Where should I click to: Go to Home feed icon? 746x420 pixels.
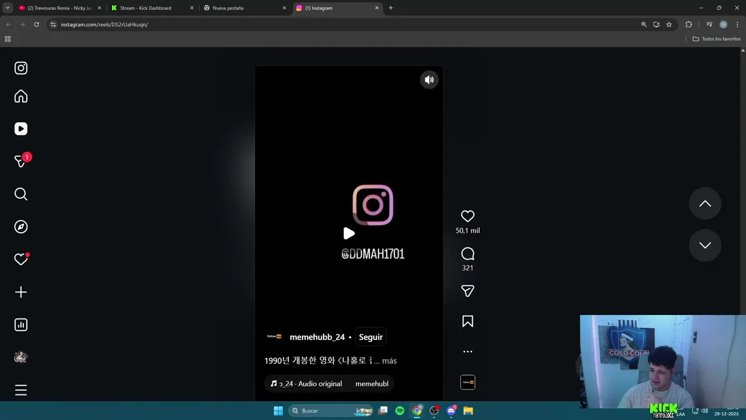point(21,96)
